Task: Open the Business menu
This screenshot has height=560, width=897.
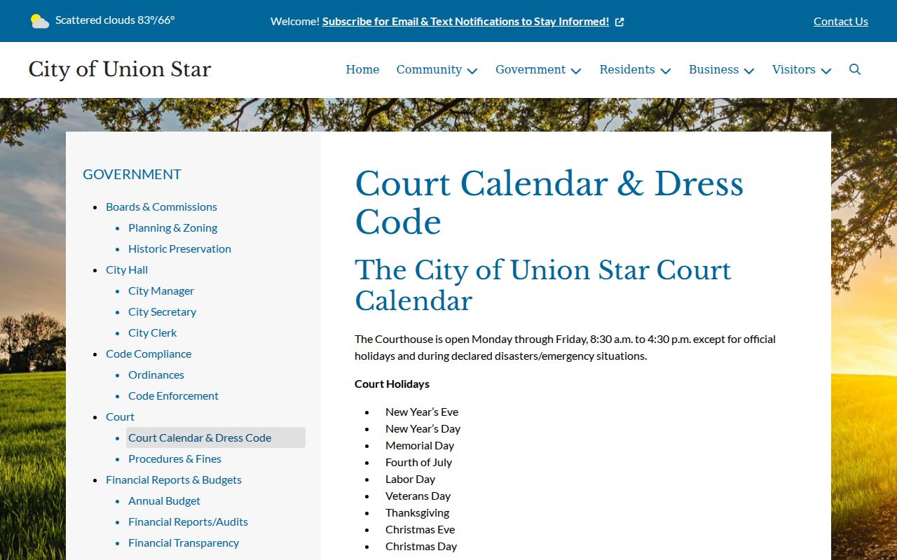Action: 713,69
